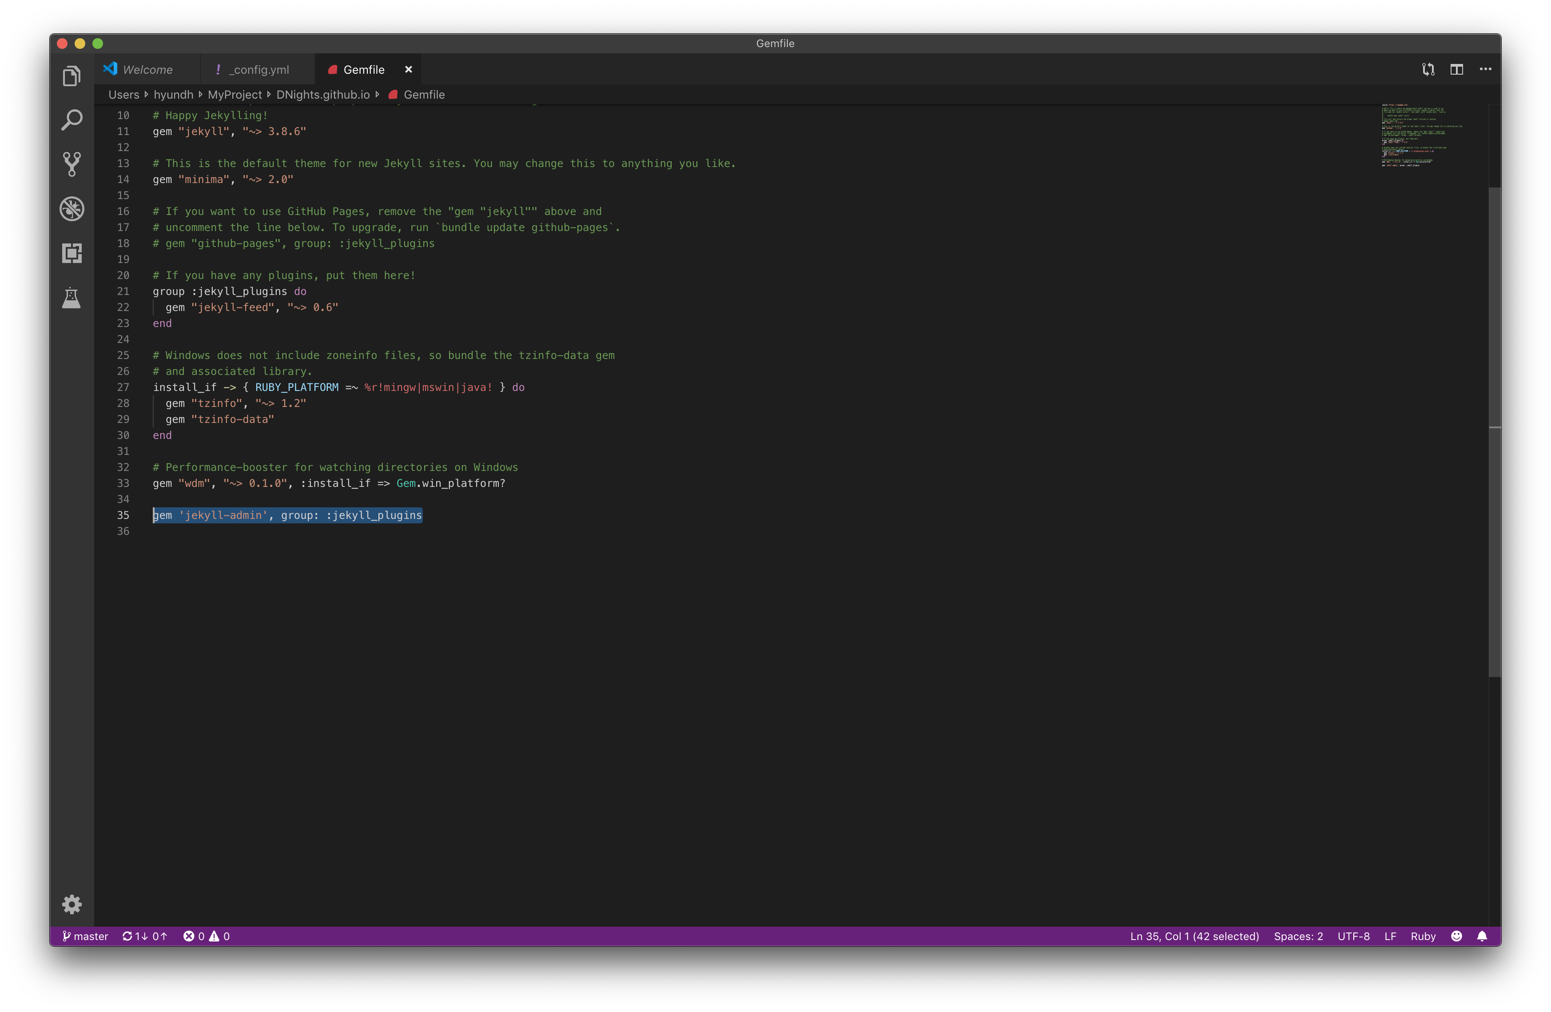Screen dimensions: 1551x1012
Task: Open the Testing flask icon
Action: coord(72,298)
